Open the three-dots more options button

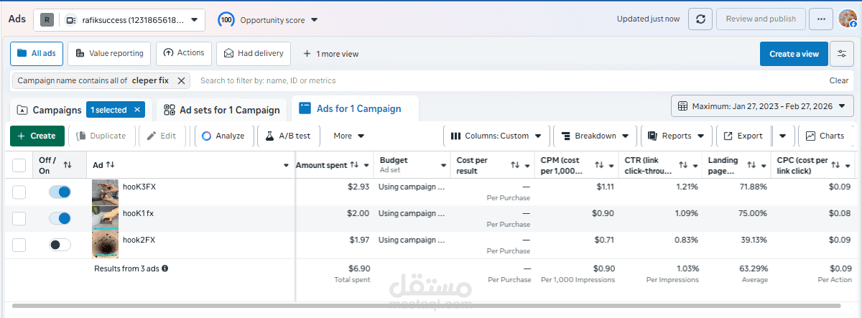[x=820, y=19]
